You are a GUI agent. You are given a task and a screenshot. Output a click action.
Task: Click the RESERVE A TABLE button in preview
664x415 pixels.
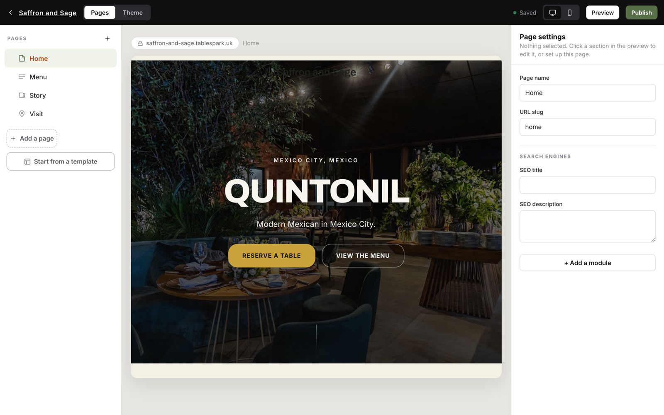pos(271,256)
